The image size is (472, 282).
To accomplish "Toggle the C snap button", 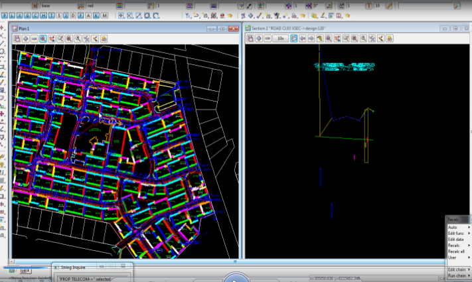I will [36, 16].
